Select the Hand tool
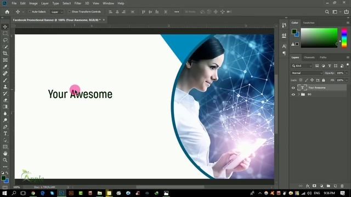 (x=5, y=153)
